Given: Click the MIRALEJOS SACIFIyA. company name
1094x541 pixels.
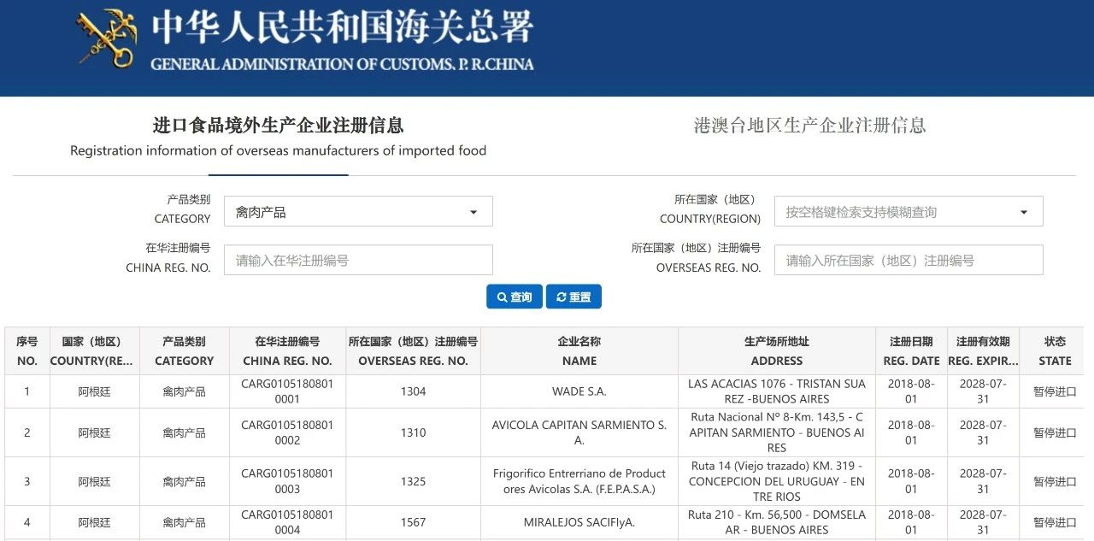Looking at the screenshot, I should tap(579, 522).
